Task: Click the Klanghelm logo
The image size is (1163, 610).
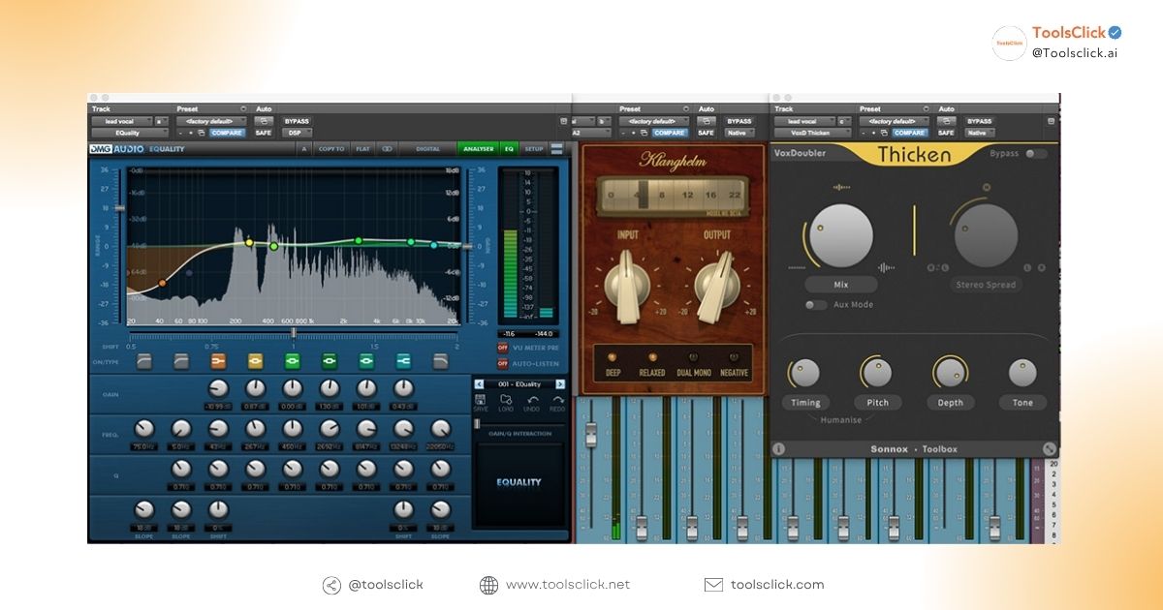Action: click(x=672, y=162)
